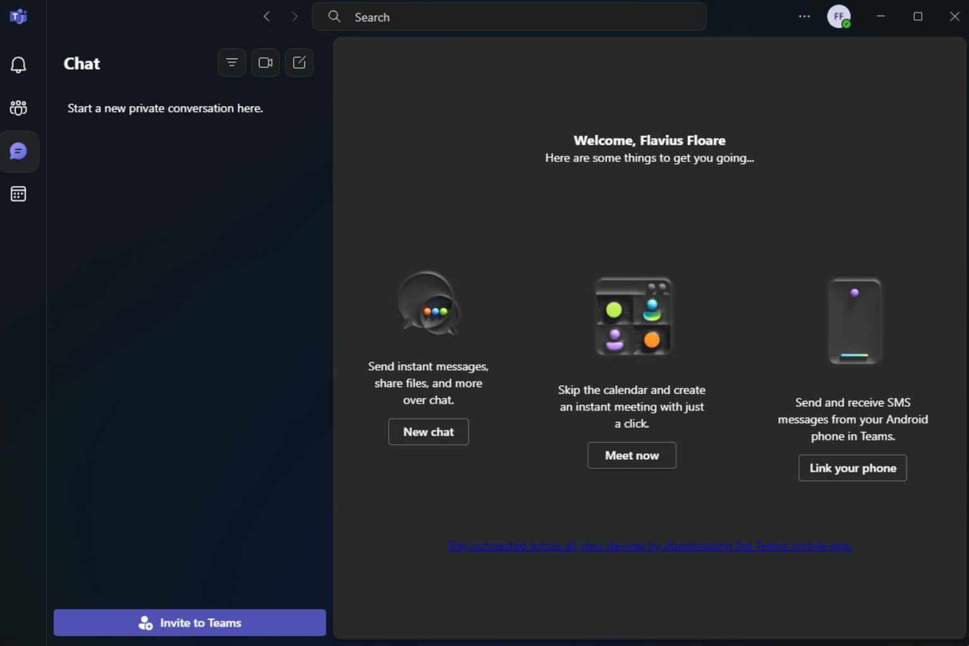This screenshot has width=969, height=646.
Task: Close the Teams window
Action: click(954, 16)
